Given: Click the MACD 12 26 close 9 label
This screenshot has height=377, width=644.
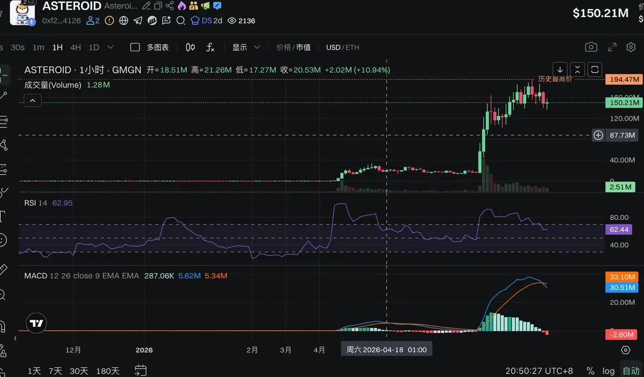Looking at the screenshot, I should click(82, 276).
